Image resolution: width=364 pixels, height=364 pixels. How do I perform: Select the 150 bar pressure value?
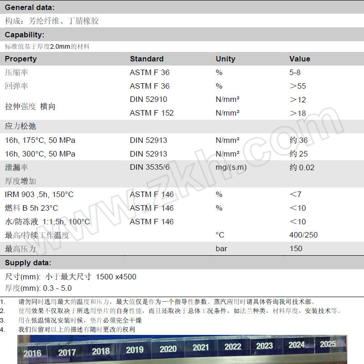(x=295, y=248)
